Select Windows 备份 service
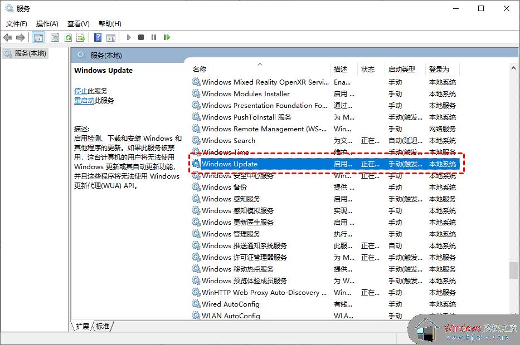Image resolution: width=520 pixels, height=345 pixels. tap(325, 187)
